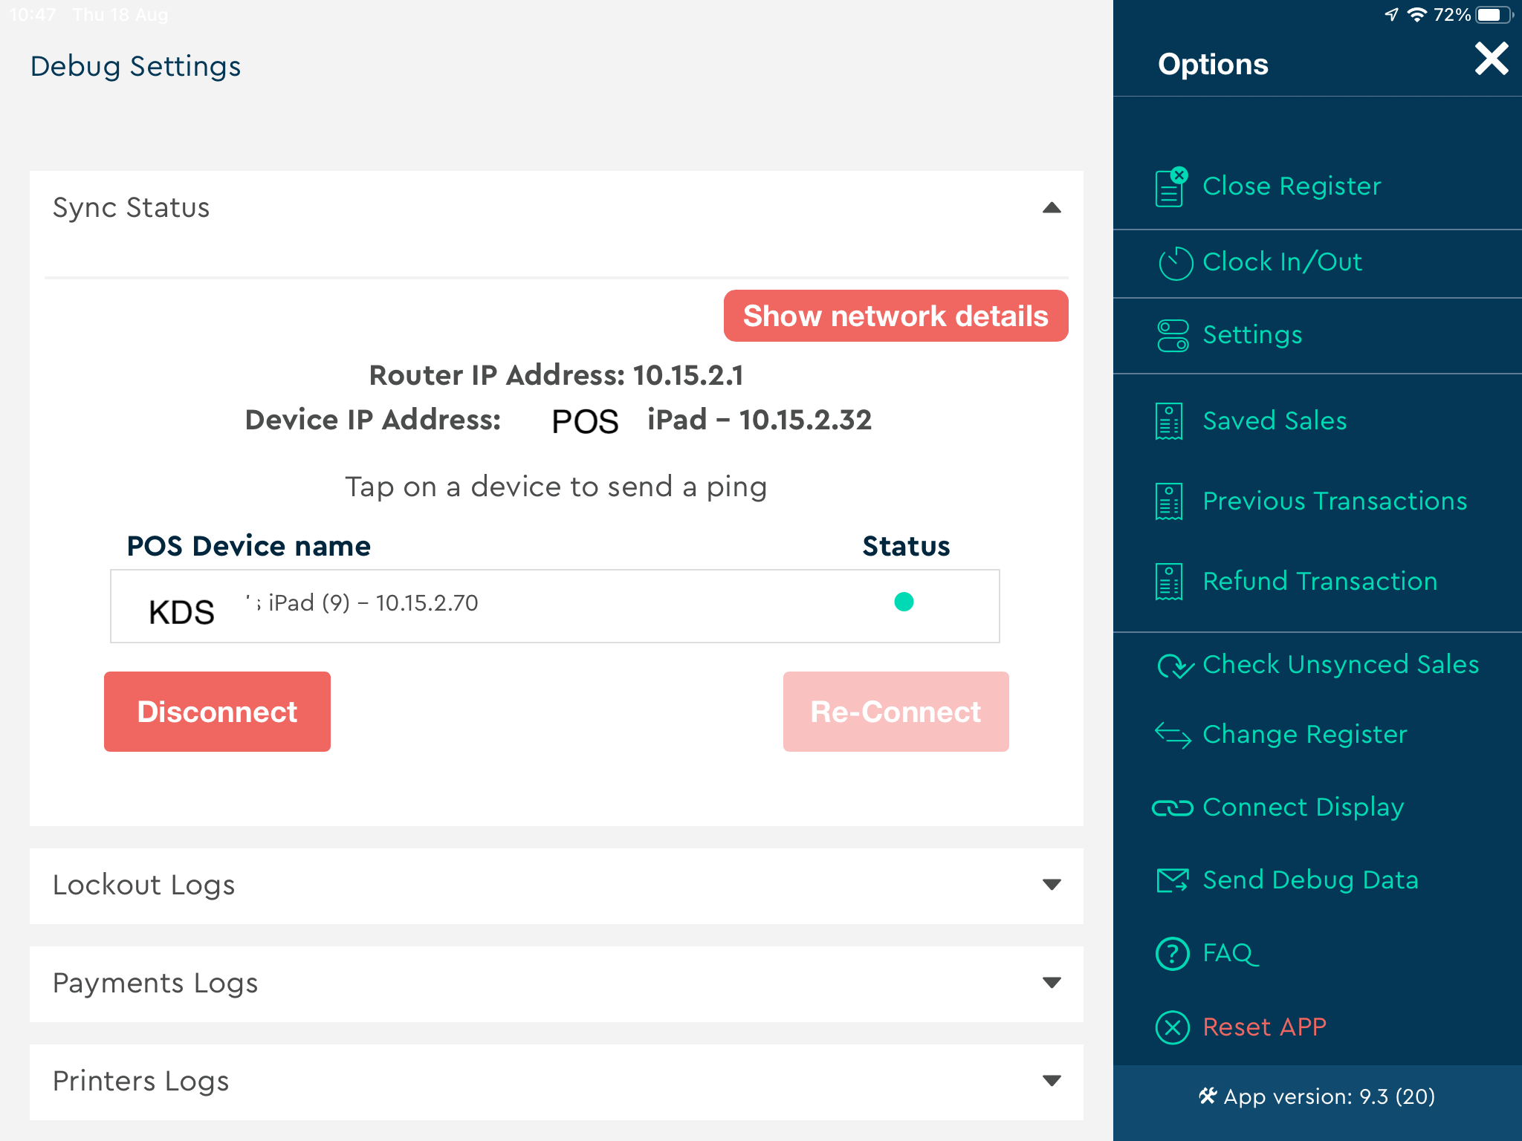This screenshot has height=1141, width=1522.
Task: Tap the Clock In/Out clock icon
Action: (1175, 263)
